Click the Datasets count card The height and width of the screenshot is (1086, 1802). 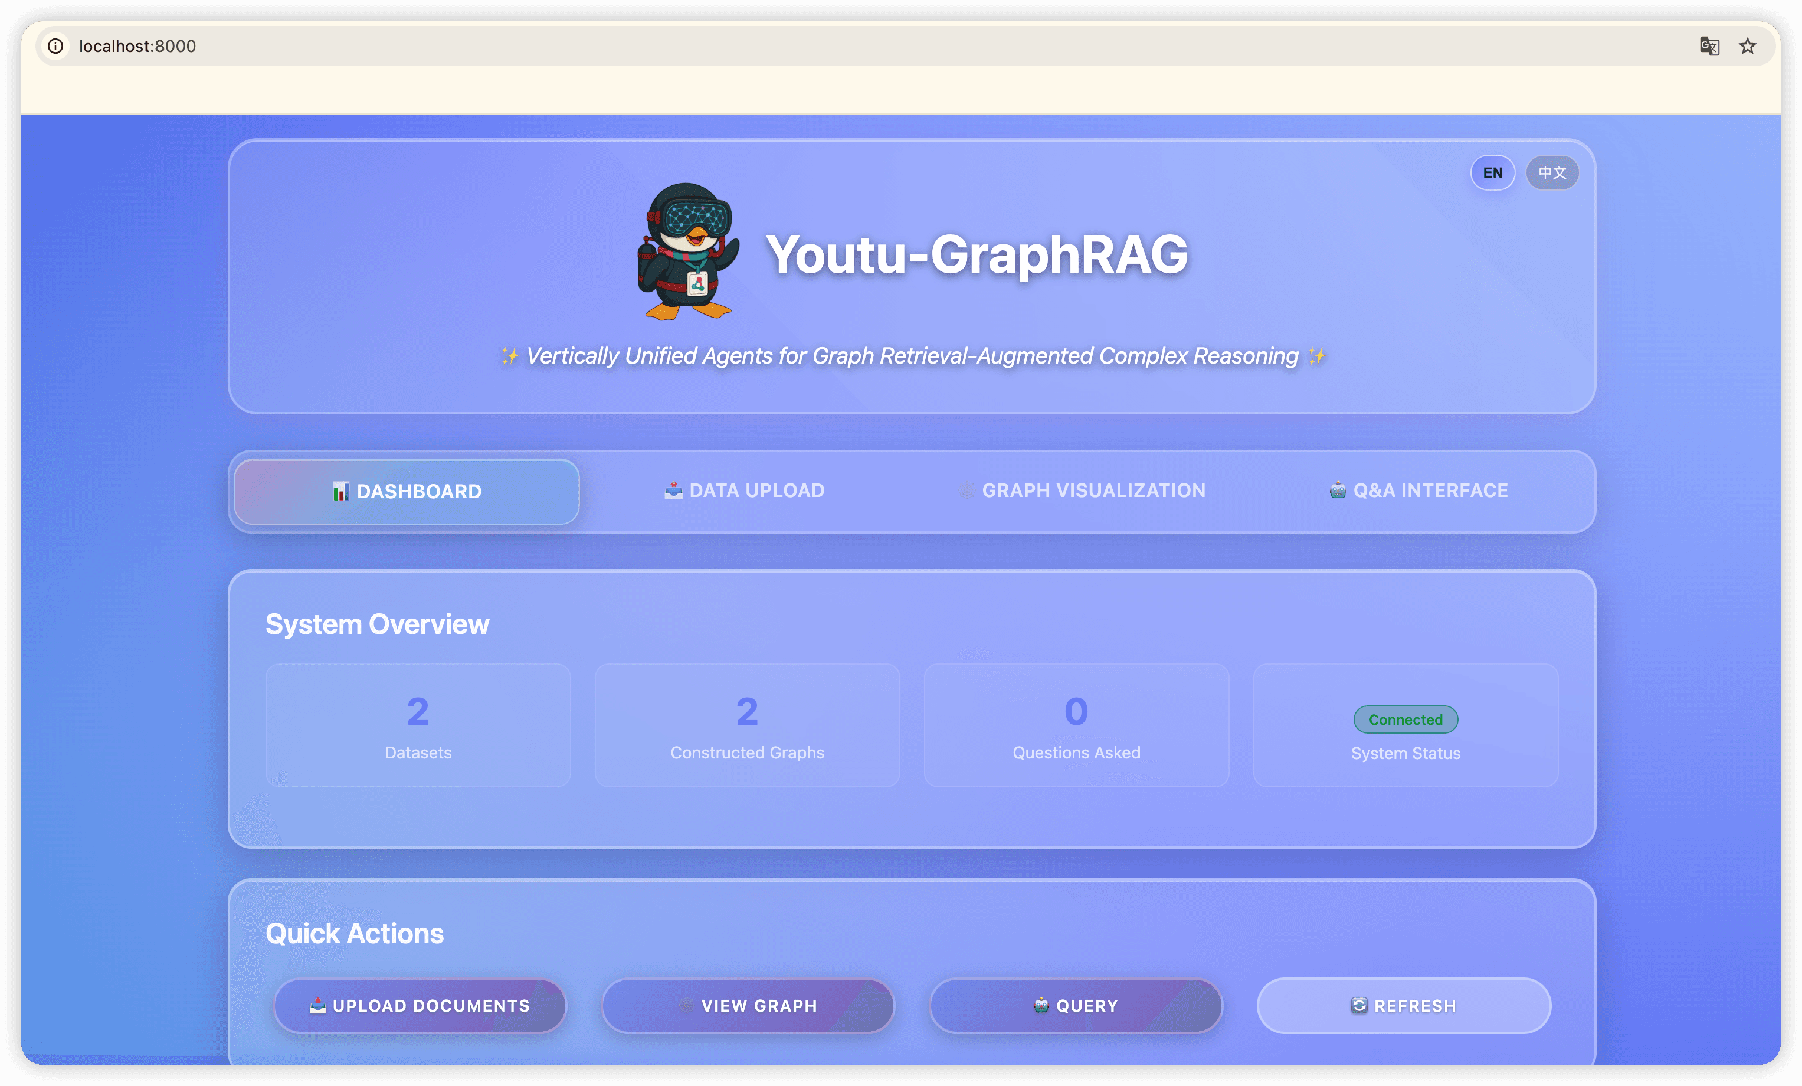tap(418, 725)
